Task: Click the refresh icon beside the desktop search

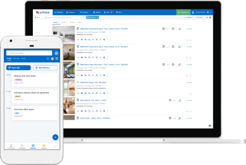Action: (x=83, y=17)
